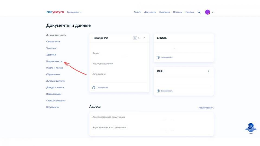Select Льготы и выплаты category
Image resolution: width=260 pixels, height=146 pixels.
56,81
